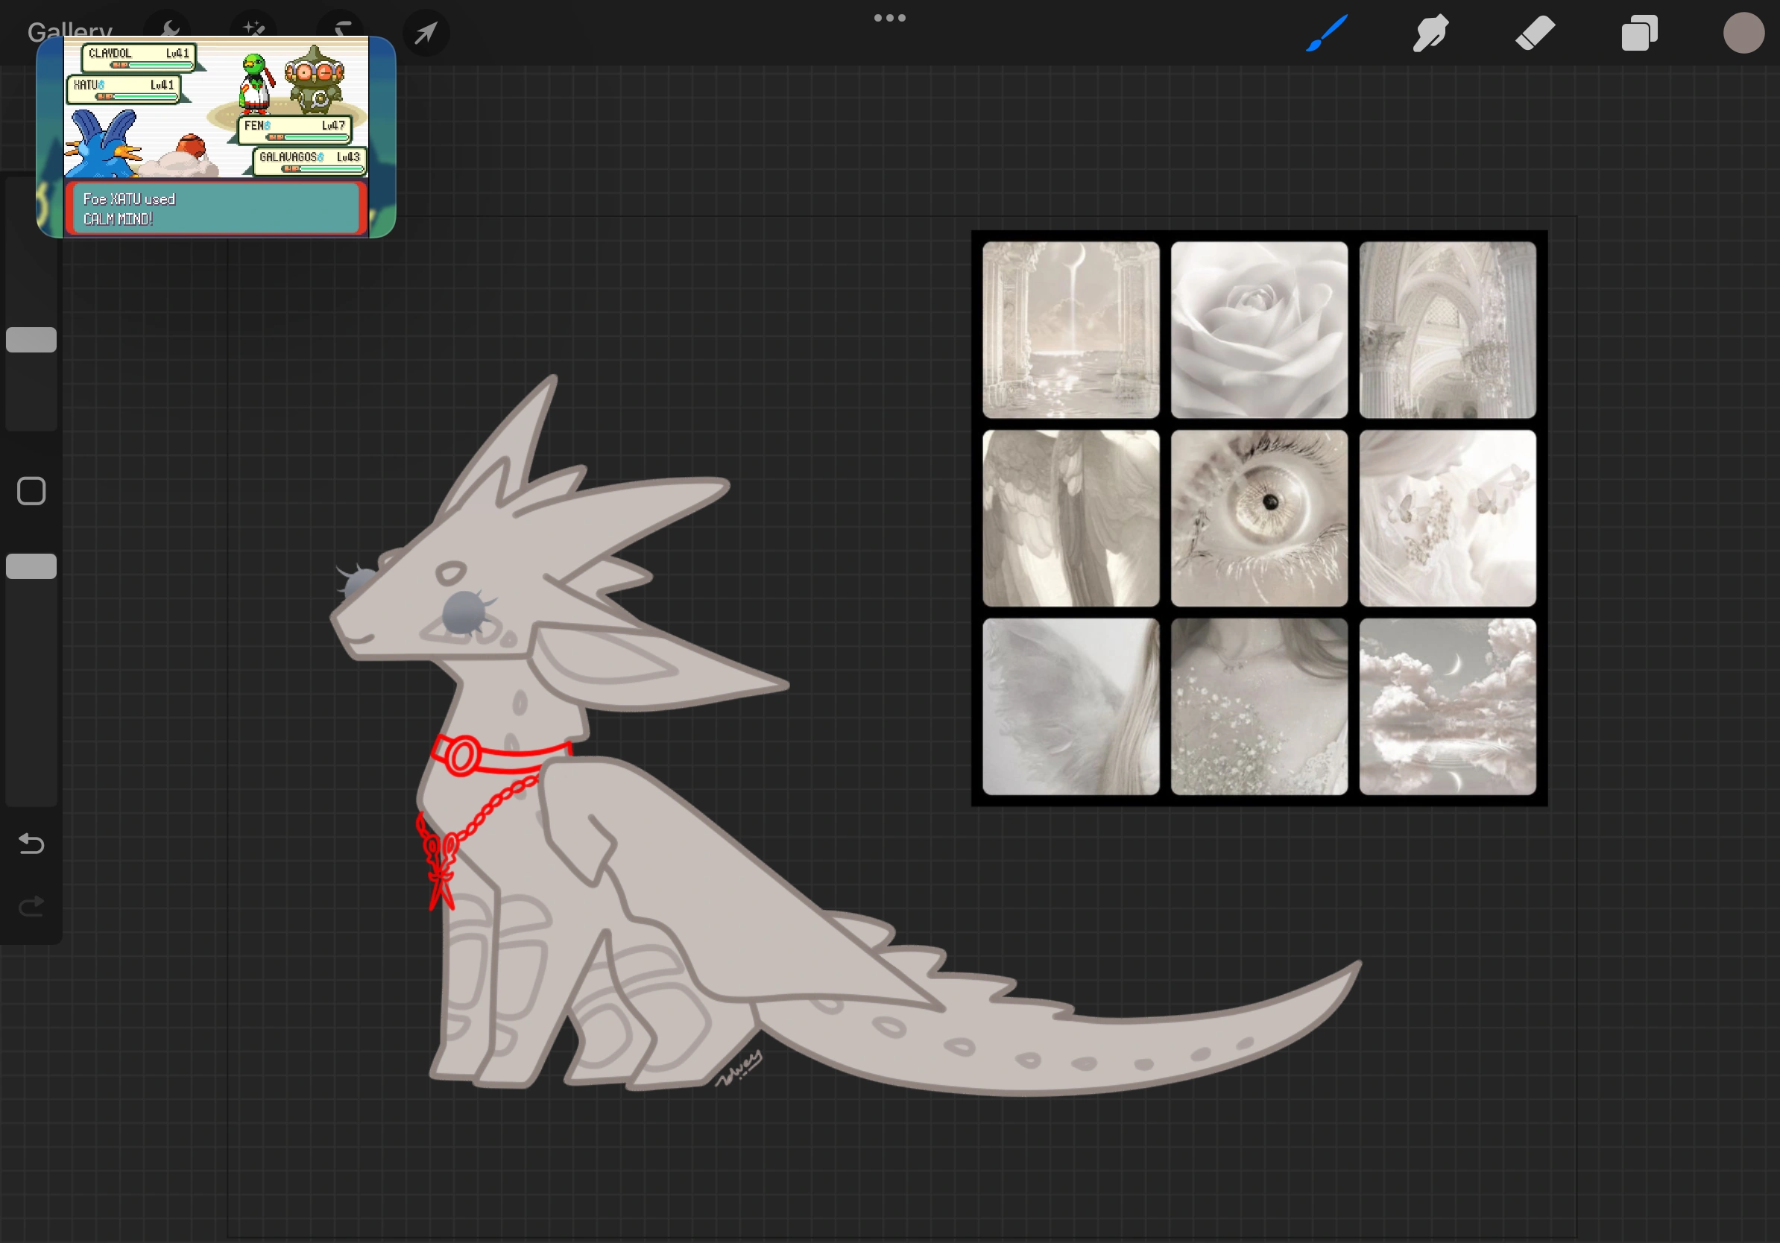Select the Smudge finger tool
Image resolution: width=1780 pixels, height=1243 pixels.
tap(1430, 34)
